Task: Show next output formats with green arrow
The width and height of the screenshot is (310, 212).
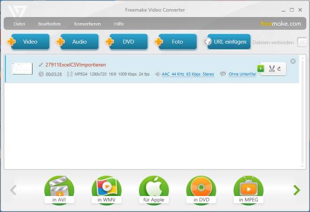Action: click(x=297, y=190)
